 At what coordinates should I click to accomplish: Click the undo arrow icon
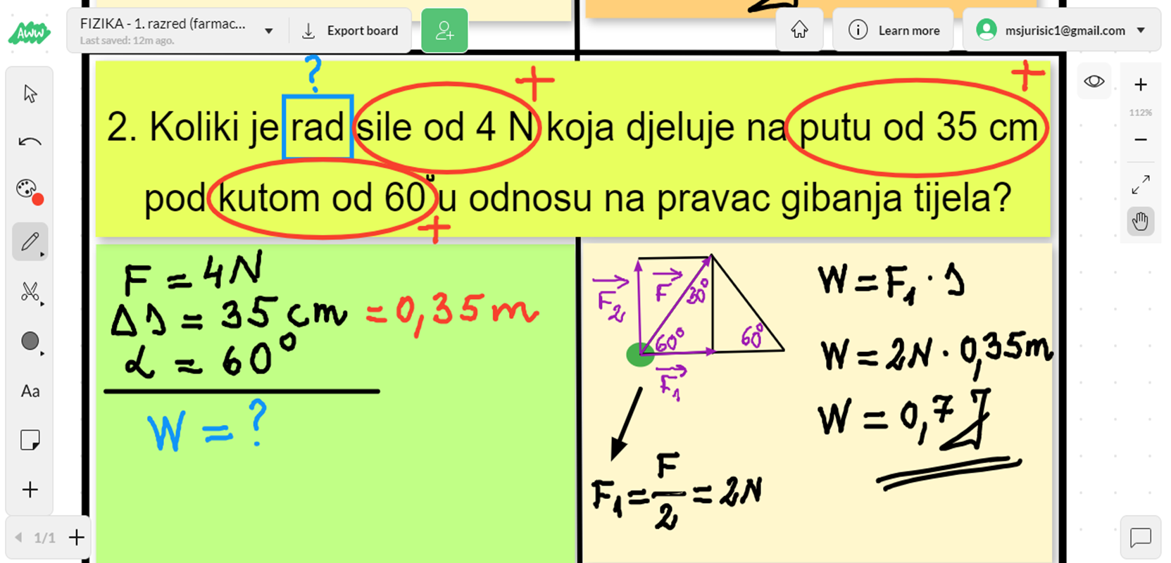click(x=30, y=142)
